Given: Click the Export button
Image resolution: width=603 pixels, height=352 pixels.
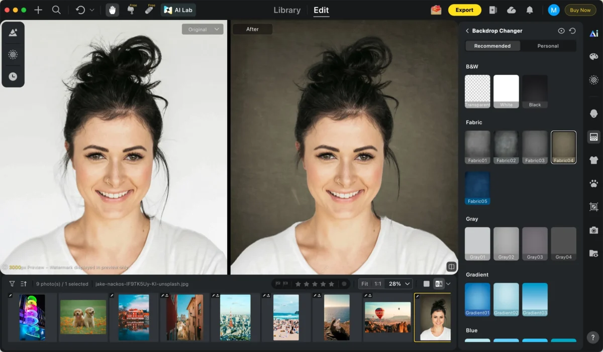Looking at the screenshot, I should [464, 10].
